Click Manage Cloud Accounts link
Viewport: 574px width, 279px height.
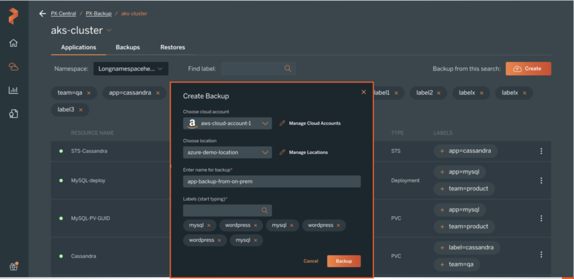[314, 123]
